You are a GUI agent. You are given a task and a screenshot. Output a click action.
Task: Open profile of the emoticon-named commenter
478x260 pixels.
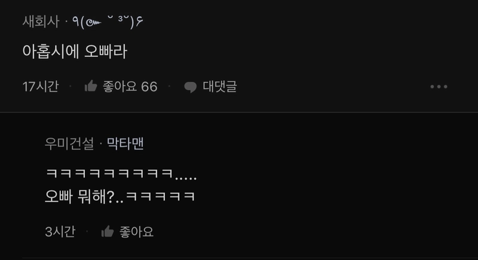tap(108, 22)
